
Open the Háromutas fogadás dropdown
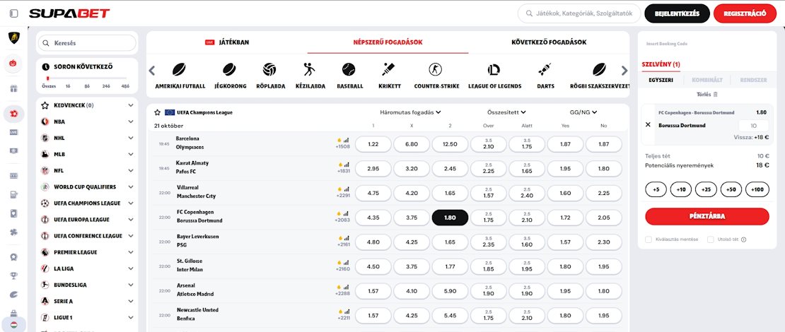coord(410,112)
